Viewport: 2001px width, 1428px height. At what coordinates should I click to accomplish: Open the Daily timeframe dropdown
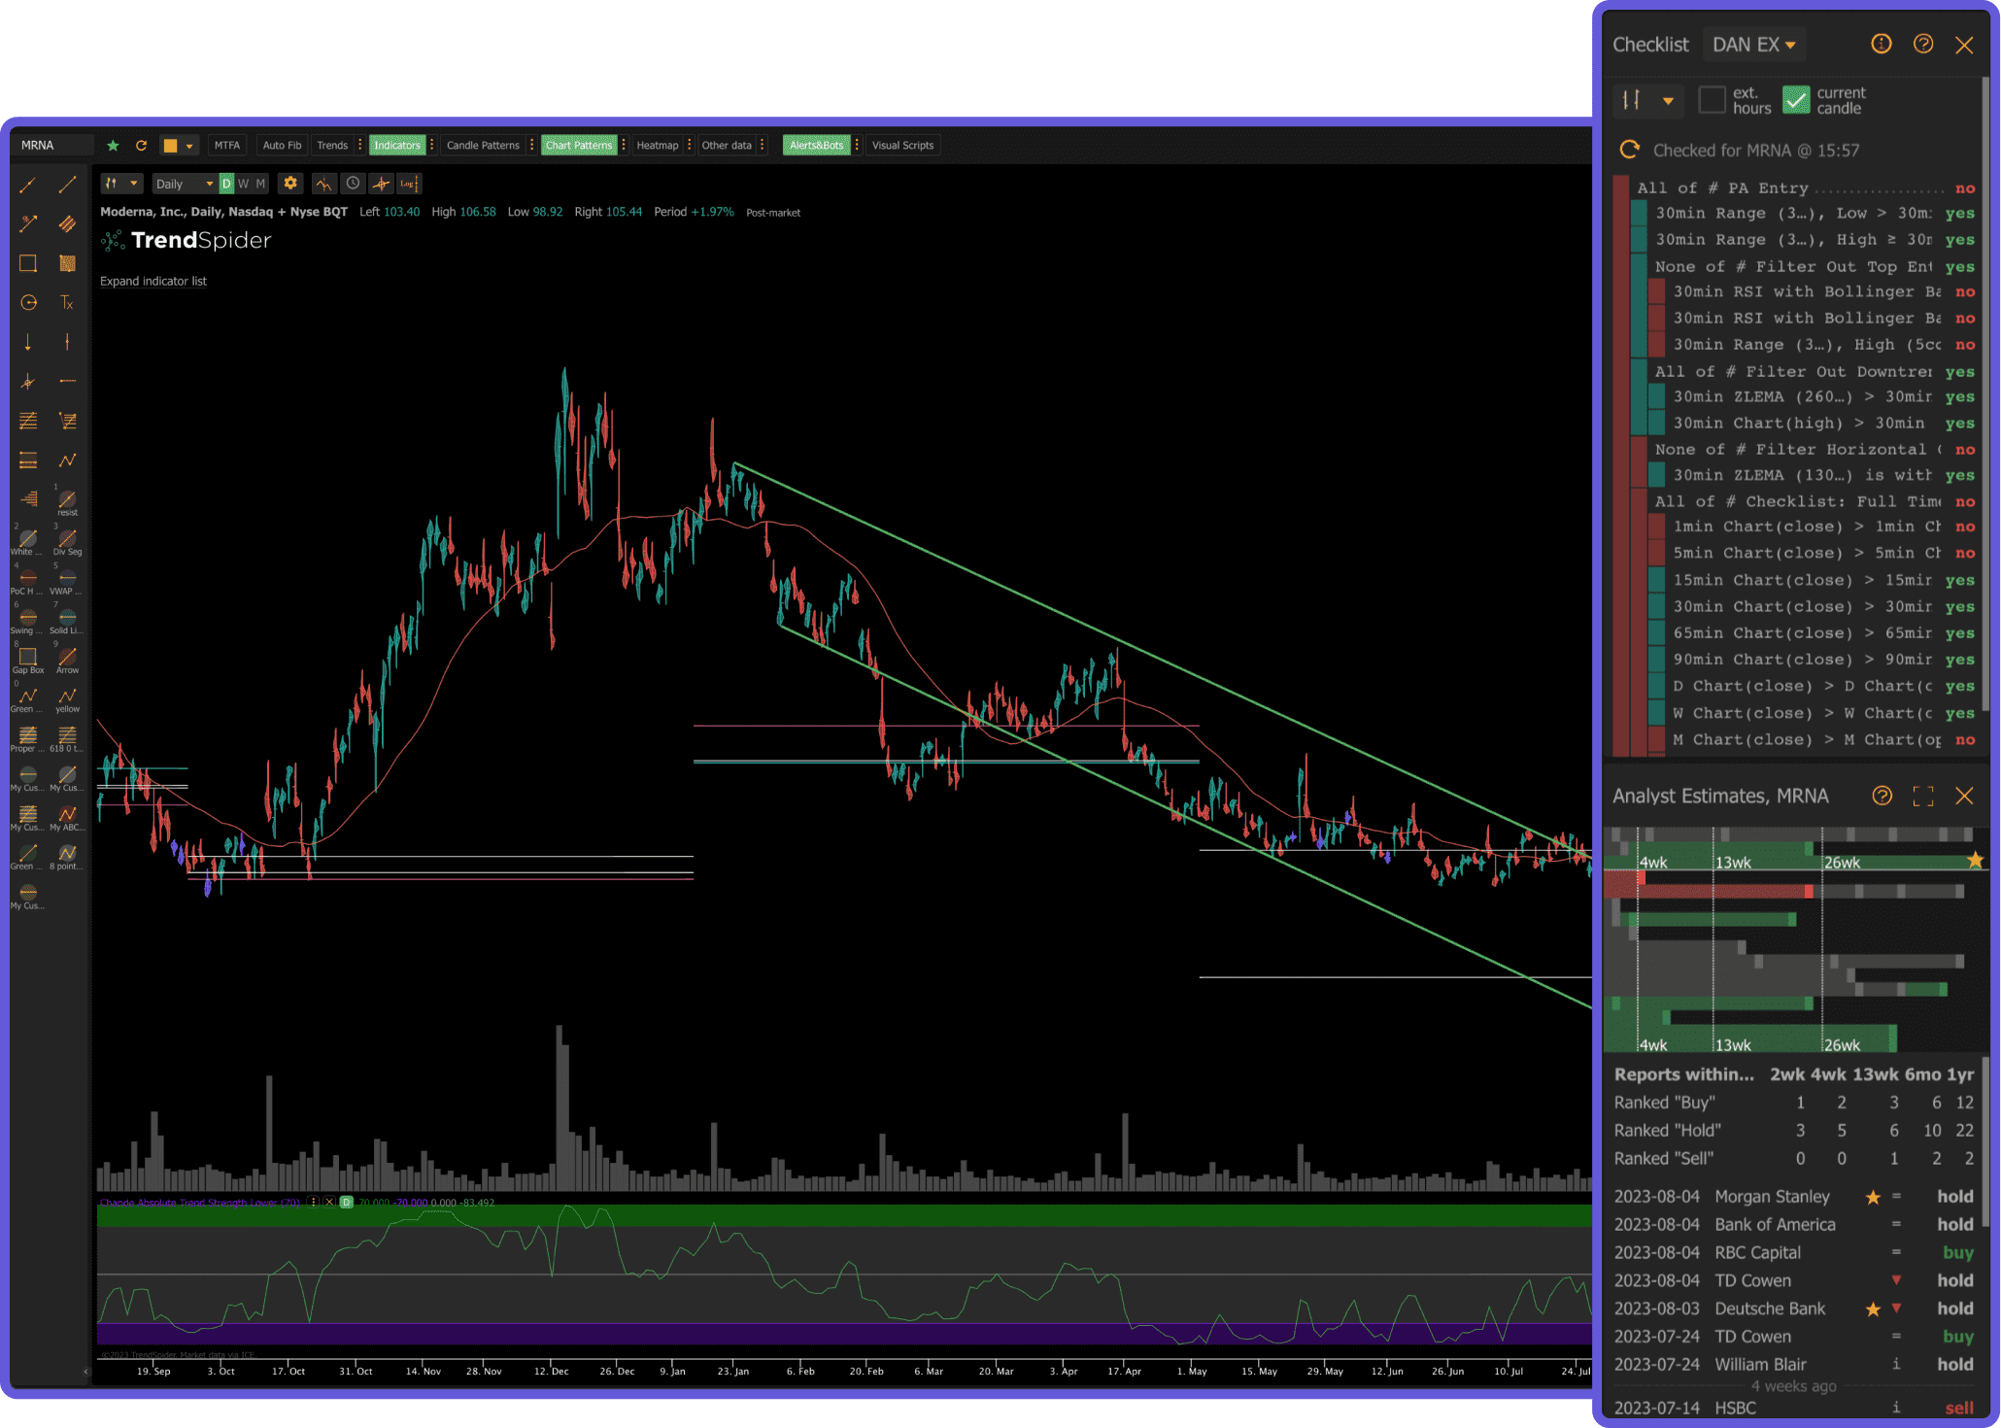185,184
